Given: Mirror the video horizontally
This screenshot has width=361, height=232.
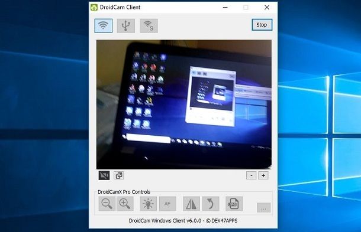Looking at the screenshot, I should tap(191, 204).
